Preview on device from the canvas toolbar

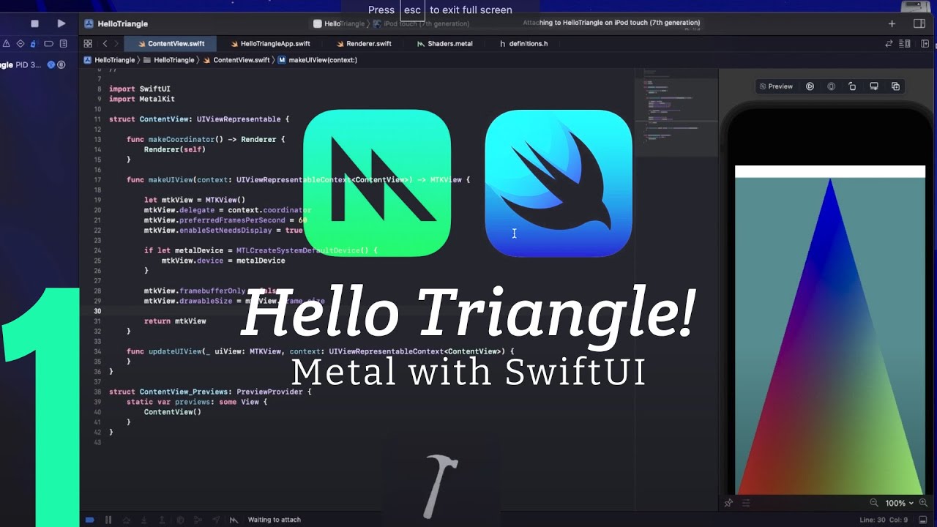(x=831, y=86)
